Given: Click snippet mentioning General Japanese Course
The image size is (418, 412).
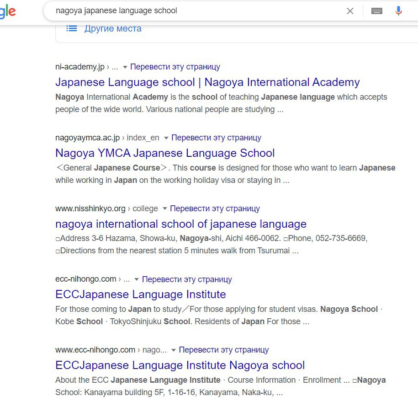Looking at the screenshot, I should [x=225, y=174].
